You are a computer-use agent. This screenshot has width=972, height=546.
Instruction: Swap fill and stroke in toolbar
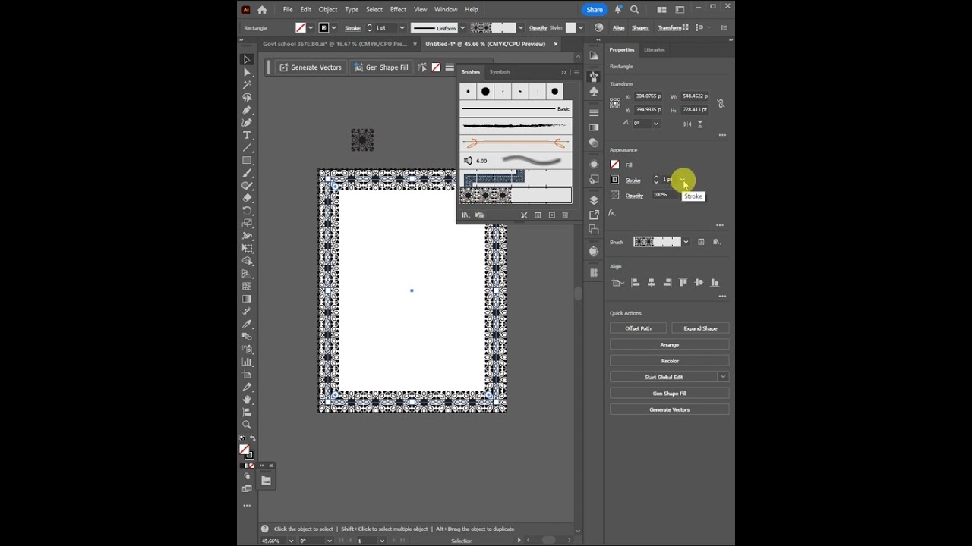252,438
